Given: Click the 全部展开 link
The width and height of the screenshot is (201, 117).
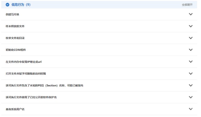Looking at the screenshot, I should click(x=187, y=5).
